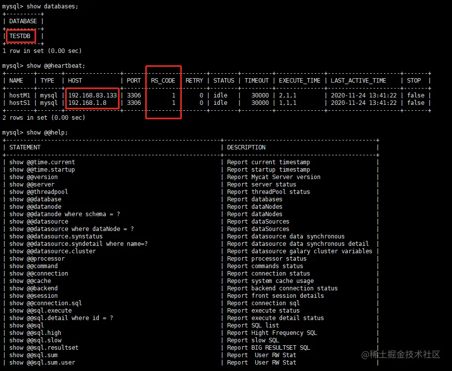Screen dimensions: 452x371
Task: Select 'show @@time.current' statement
Action: [x=42, y=162]
